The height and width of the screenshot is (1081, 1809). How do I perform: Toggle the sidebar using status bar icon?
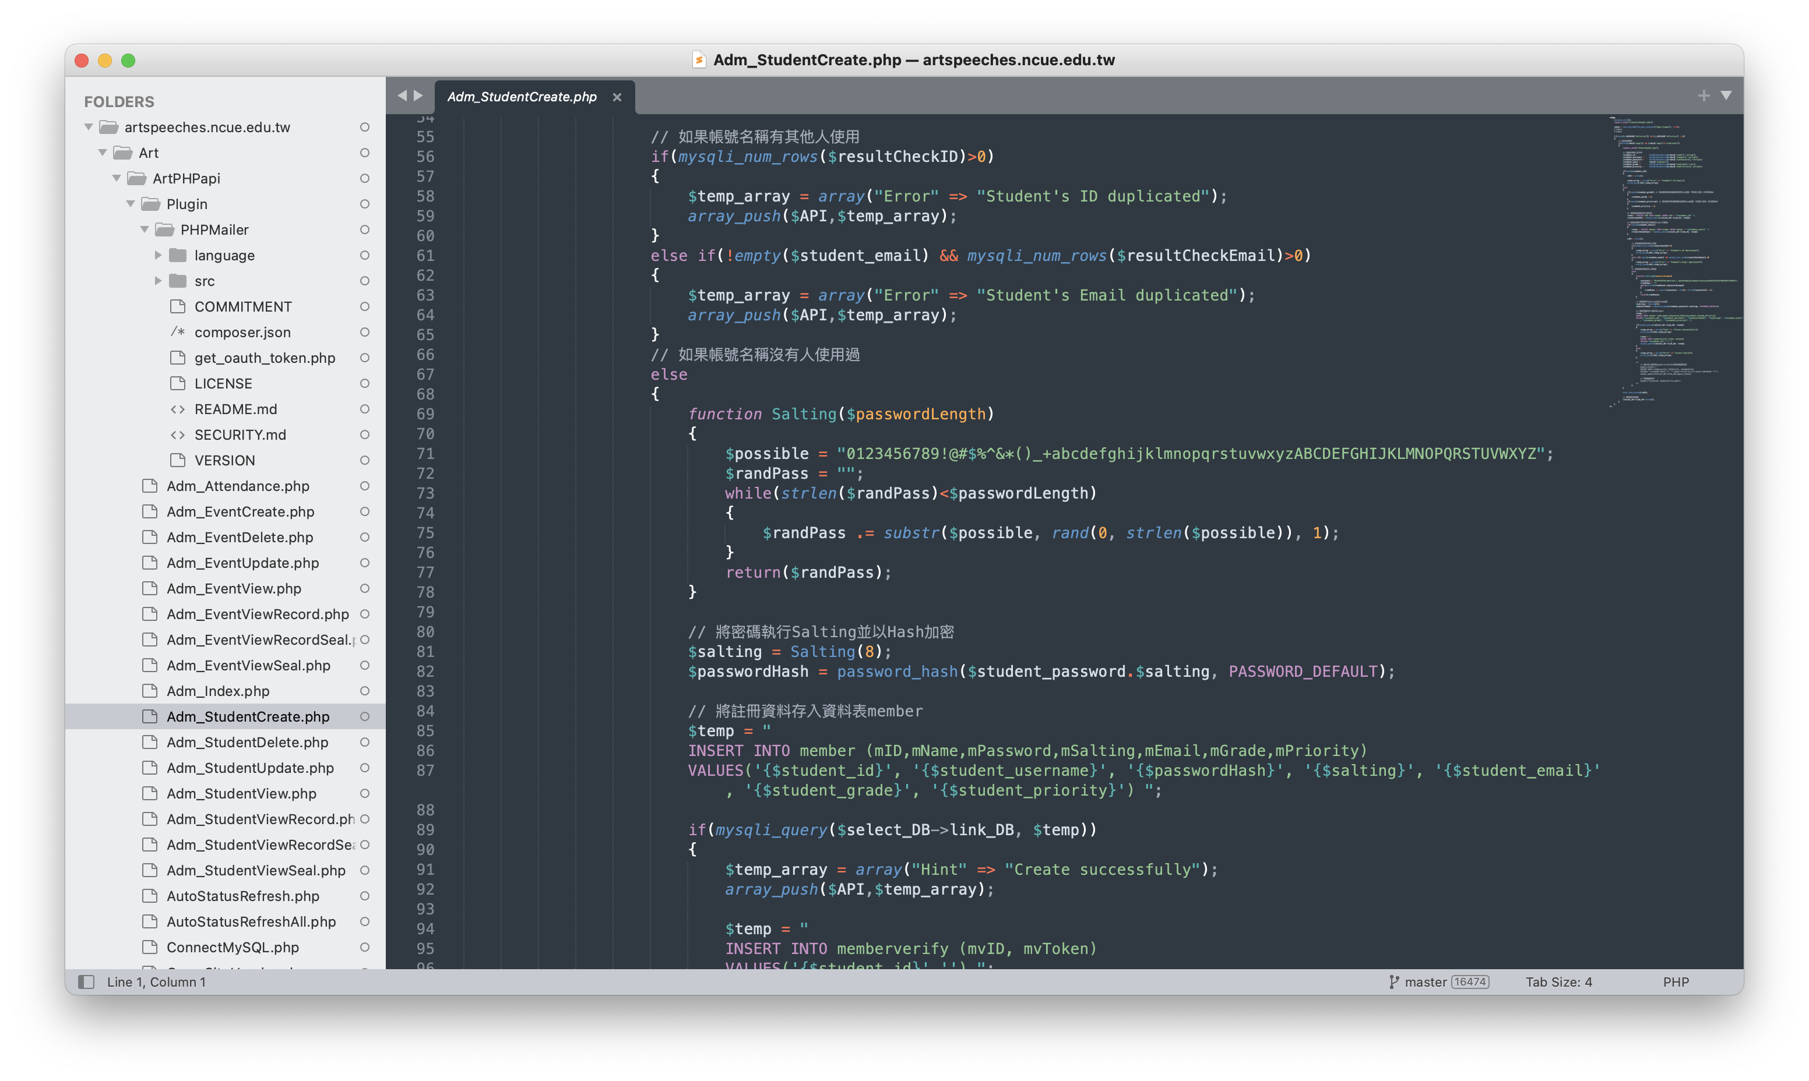click(x=86, y=981)
